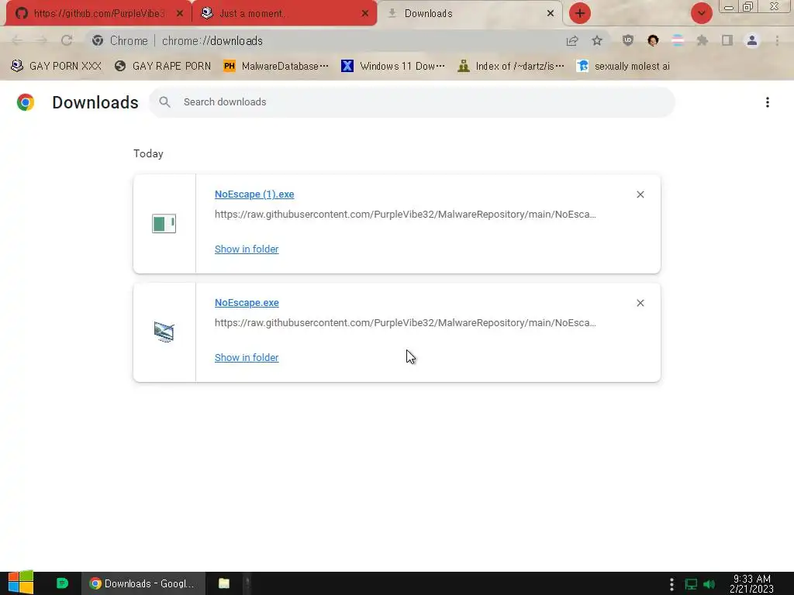This screenshot has height=595, width=794.
Task: Click the Chrome logo next to Downloads
Action: coord(26,102)
